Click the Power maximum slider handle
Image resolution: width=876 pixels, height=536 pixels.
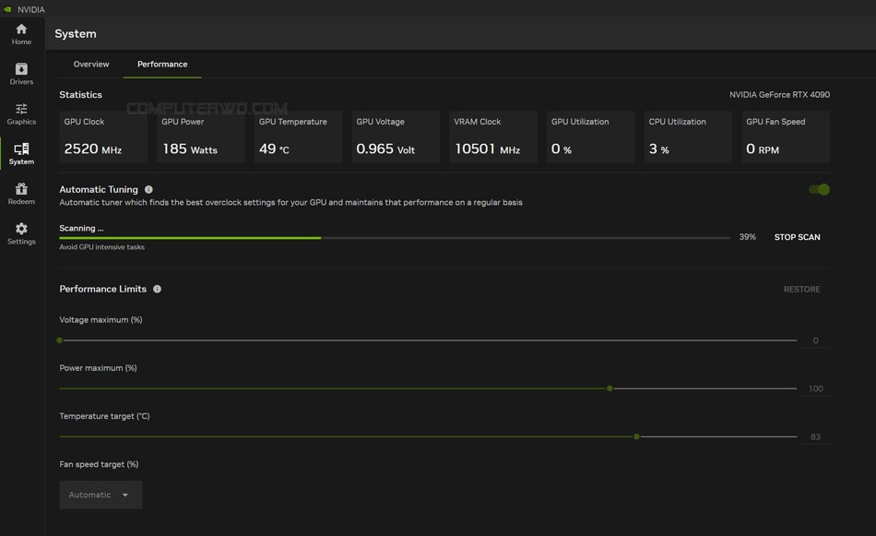pyautogui.click(x=610, y=388)
